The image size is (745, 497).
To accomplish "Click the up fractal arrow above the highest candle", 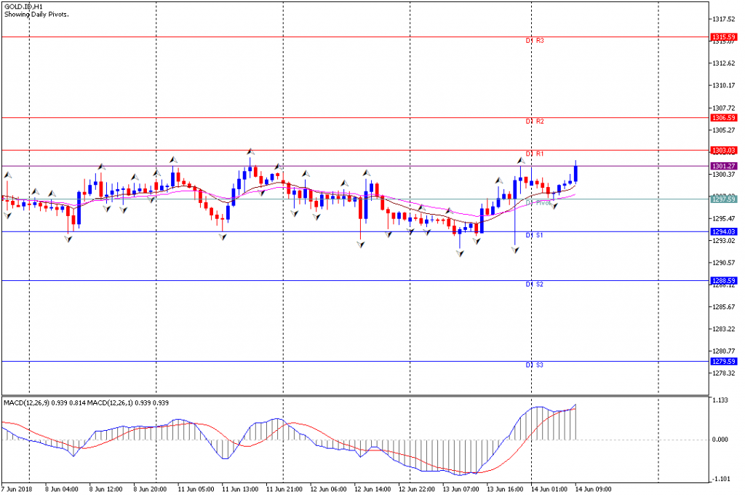I will [x=250, y=151].
